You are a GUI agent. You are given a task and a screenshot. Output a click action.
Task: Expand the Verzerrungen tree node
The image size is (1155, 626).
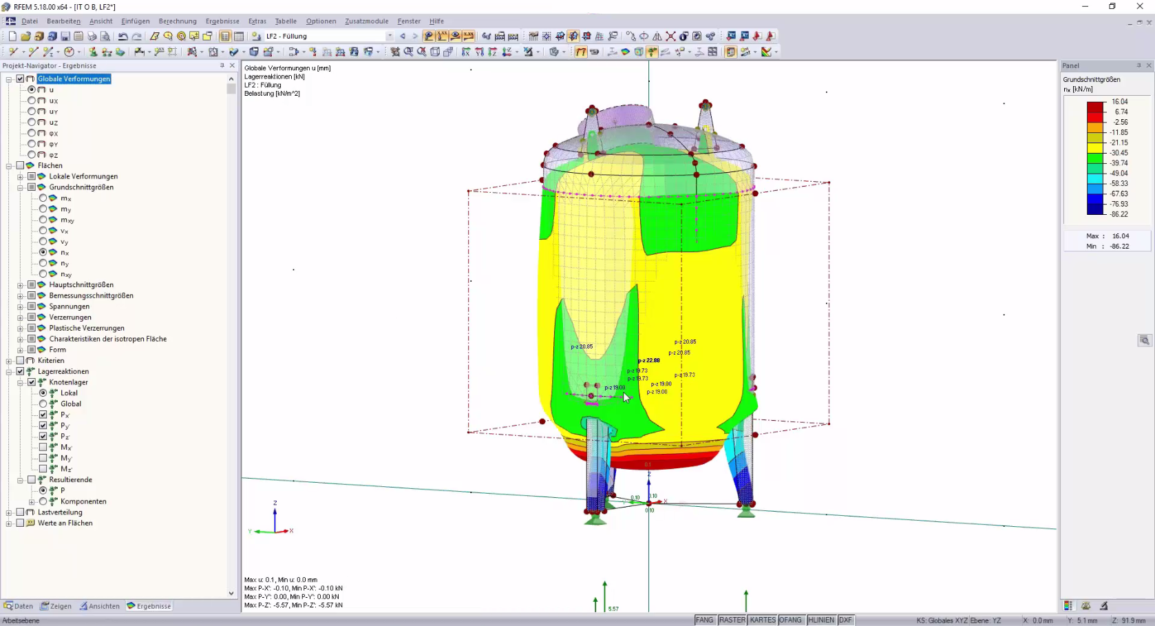[x=20, y=317]
